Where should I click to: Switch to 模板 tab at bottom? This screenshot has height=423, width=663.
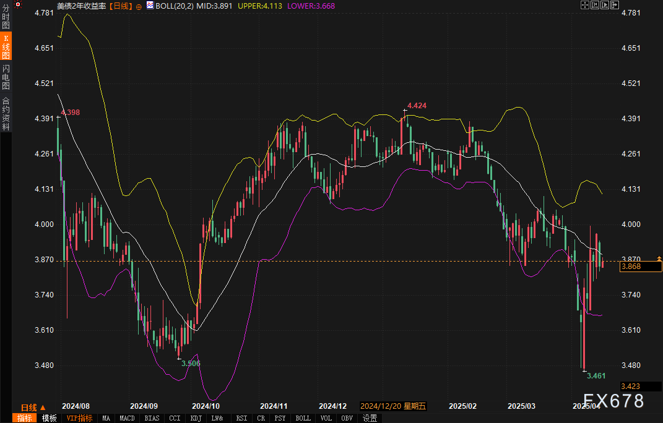49,418
